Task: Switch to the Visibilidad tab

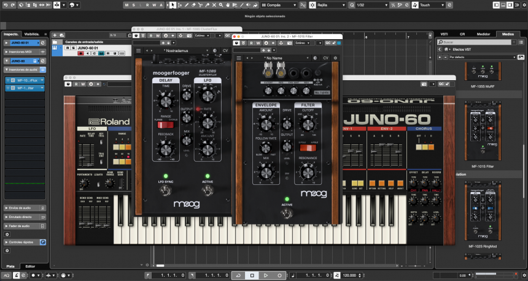Action: pyautogui.click(x=32, y=34)
